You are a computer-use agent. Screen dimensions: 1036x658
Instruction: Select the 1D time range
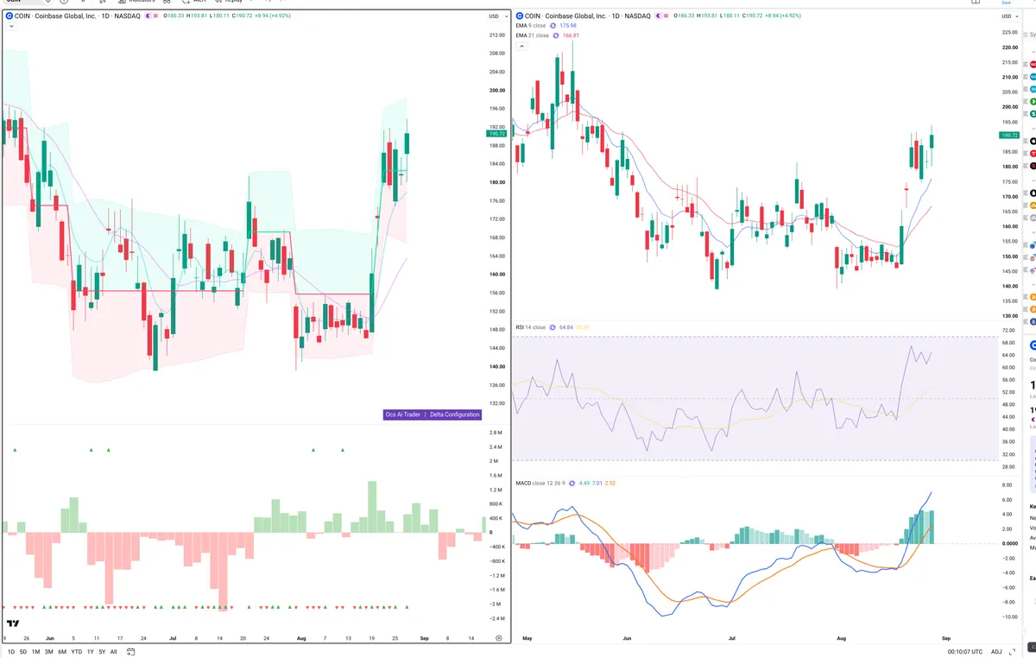click(x=11, y=651)
